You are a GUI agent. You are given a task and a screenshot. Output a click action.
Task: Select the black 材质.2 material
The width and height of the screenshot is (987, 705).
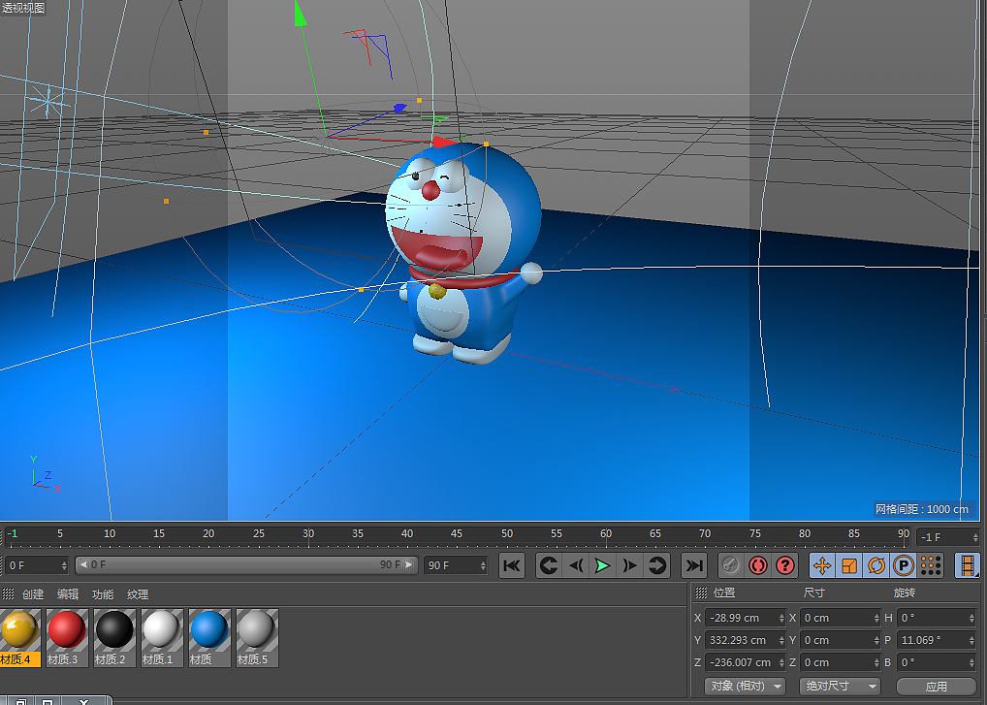point(114,638)
